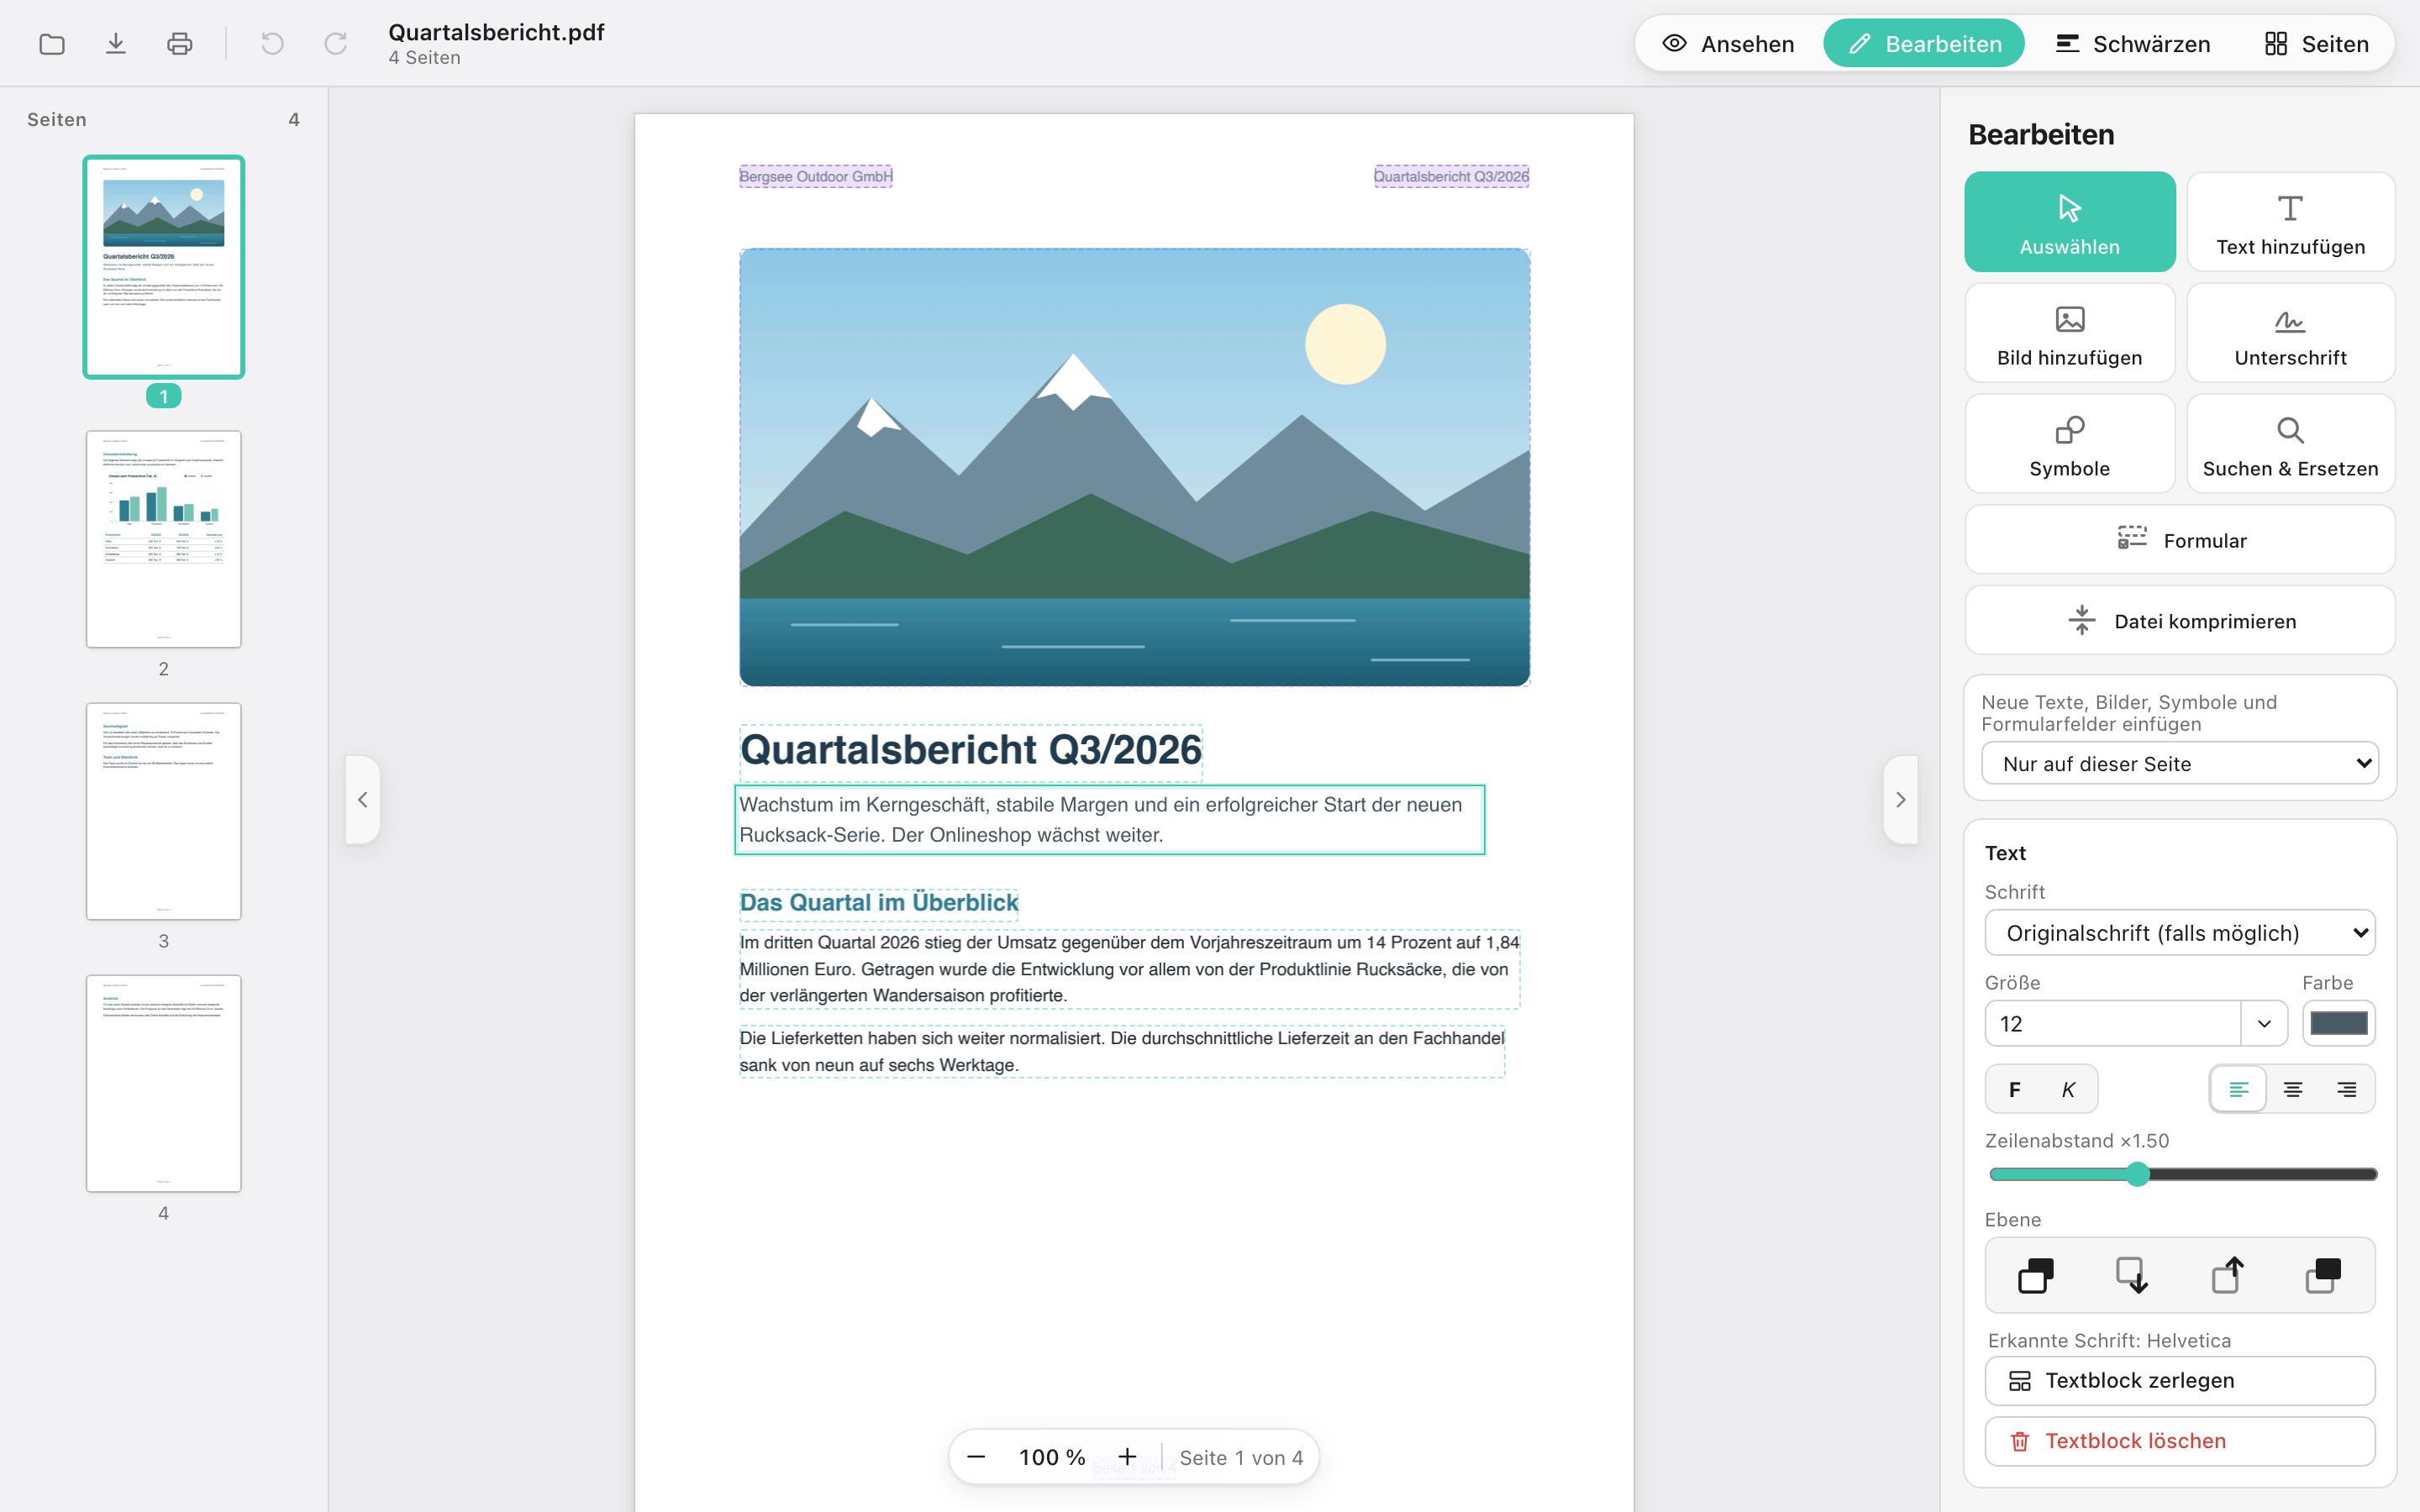Open the Nur auf dieser Seite dropdown
Screen dimensions: 2420x1512
click(2180, 764)
